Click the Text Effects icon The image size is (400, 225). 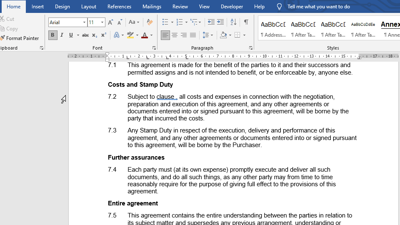(x=116, y=35)
